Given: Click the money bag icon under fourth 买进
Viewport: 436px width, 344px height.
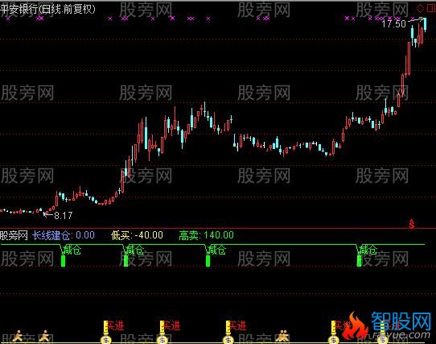Looking at the screenshot, I should (333, 339).
